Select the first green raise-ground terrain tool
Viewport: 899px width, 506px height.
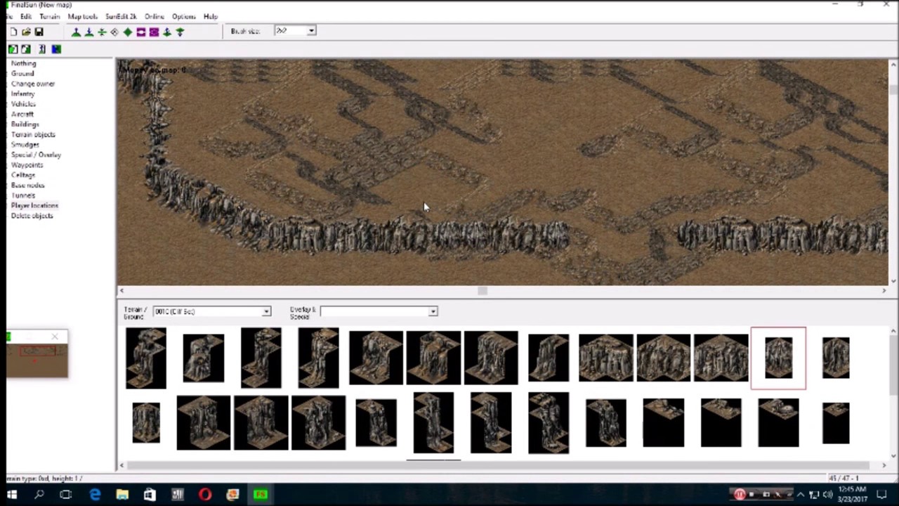76,32
